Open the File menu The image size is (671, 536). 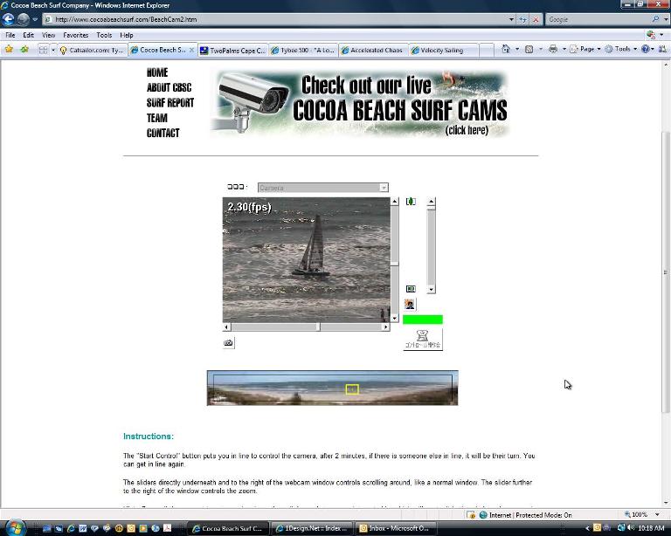(10, 35)
